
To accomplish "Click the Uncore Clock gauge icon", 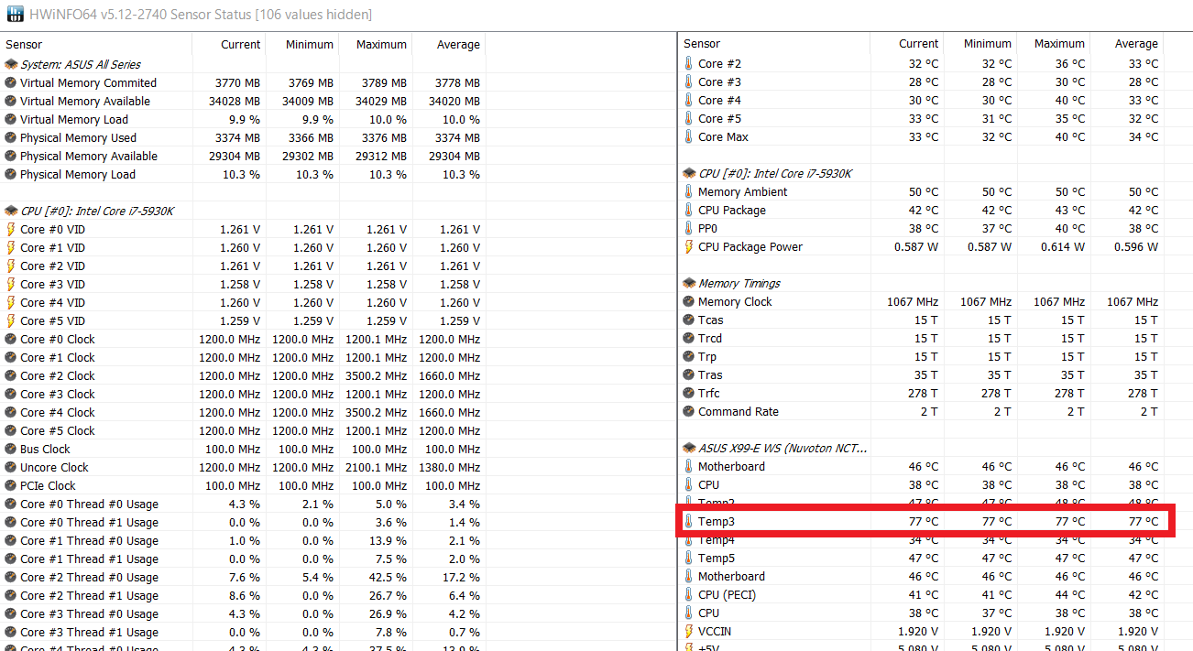I will click(11, 467).
